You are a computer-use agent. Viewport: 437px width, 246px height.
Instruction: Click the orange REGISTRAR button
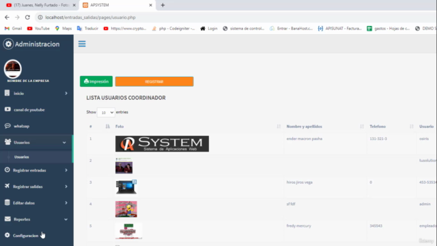pyautogui.click(x=154, y=81)
